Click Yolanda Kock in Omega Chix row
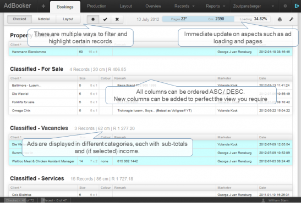 (x=227, y=111)
